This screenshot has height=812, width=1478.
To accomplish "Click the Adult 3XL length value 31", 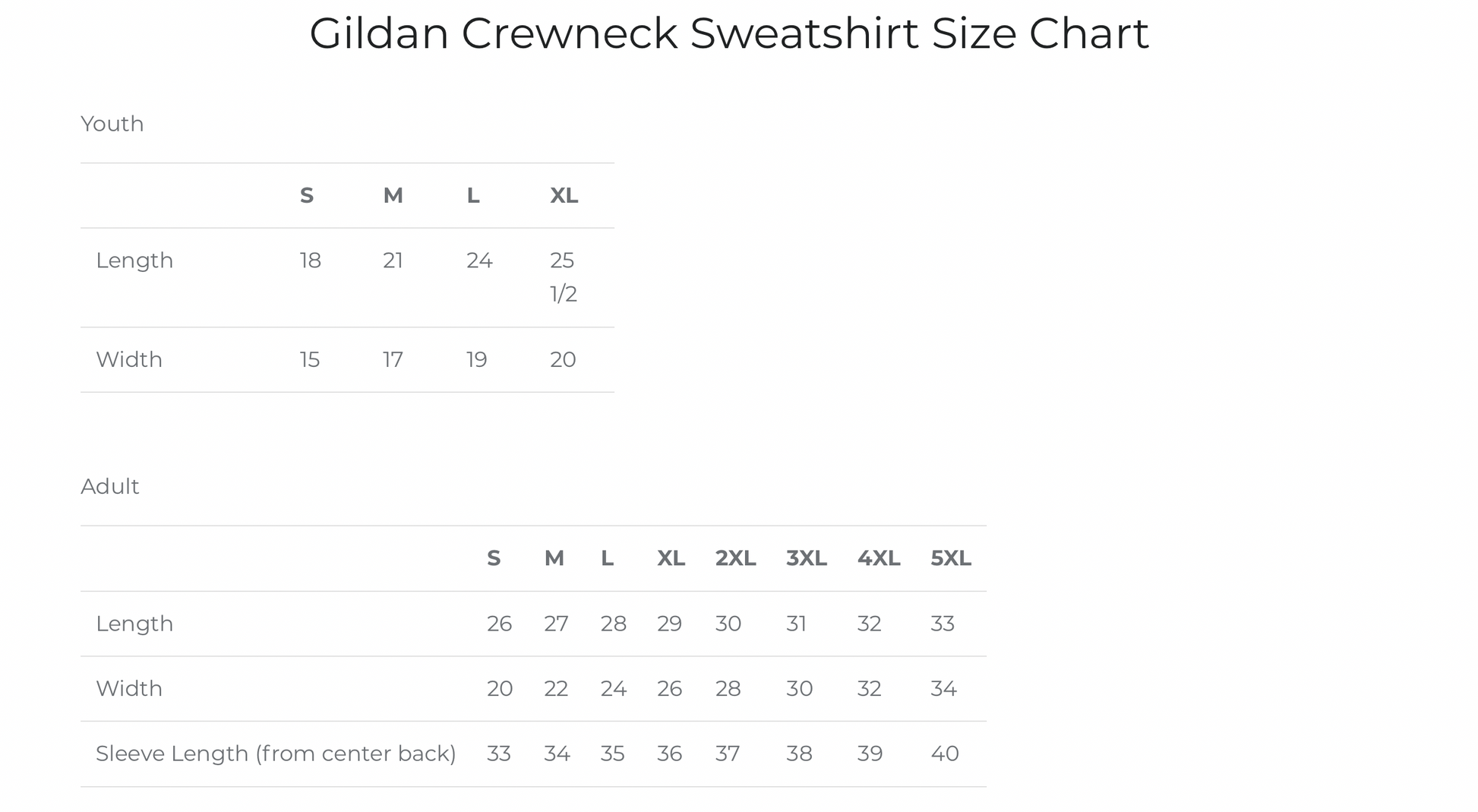I will point(795,624).
